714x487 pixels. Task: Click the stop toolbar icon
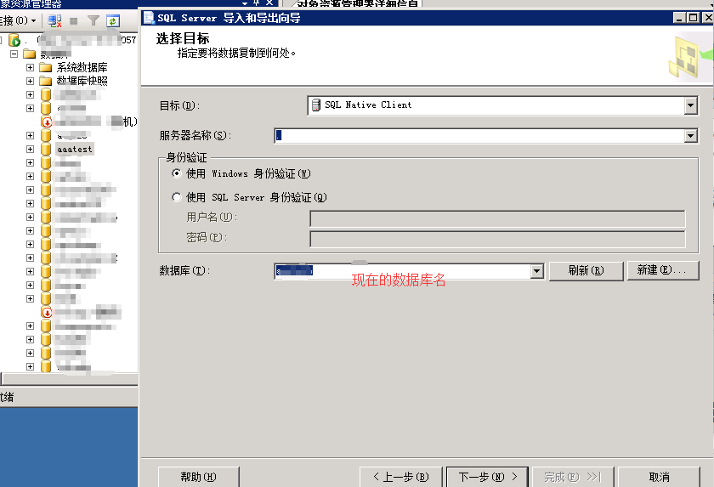[74, 21]
